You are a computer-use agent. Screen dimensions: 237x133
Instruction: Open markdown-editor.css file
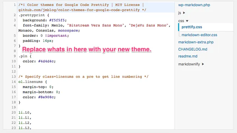[199, 35]
